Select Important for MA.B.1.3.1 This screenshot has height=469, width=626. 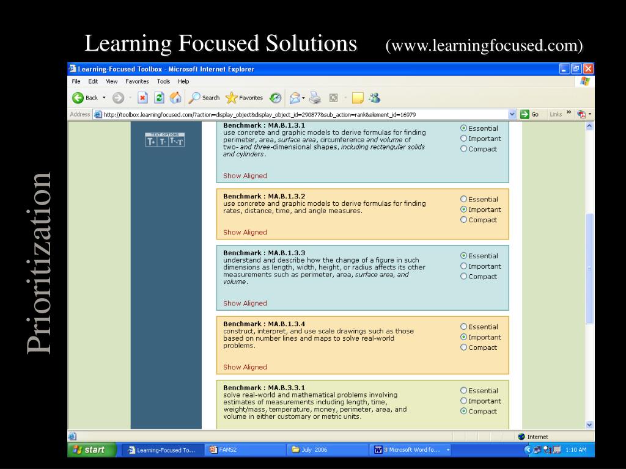[463, 139]
